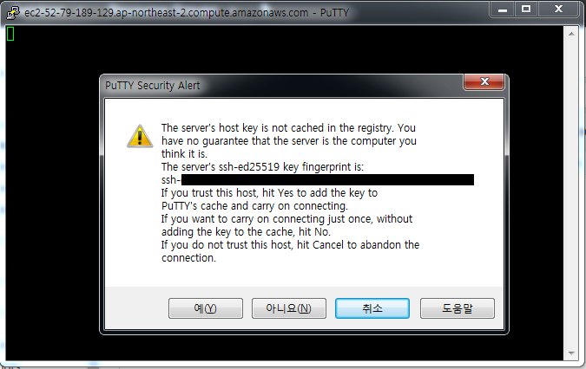Accept the host key with 예(Y)

(x=206, y=308)
